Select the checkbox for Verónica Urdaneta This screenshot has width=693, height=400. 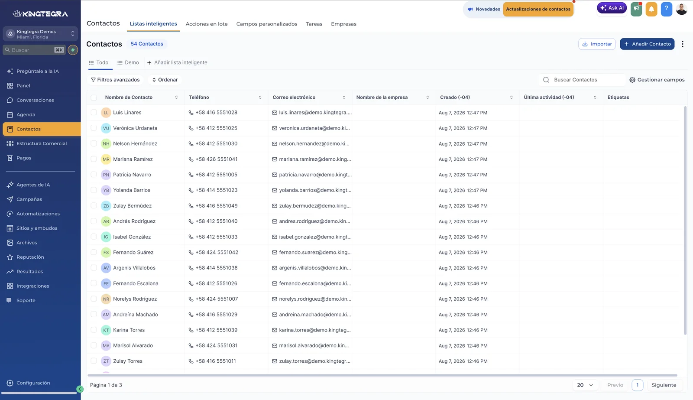94,128
